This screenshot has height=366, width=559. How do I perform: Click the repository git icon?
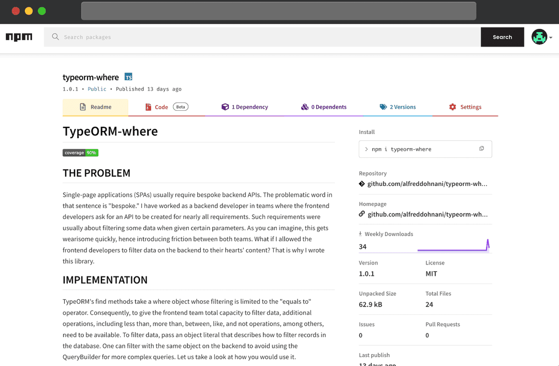pyautogui.click(x=362, y=183)
